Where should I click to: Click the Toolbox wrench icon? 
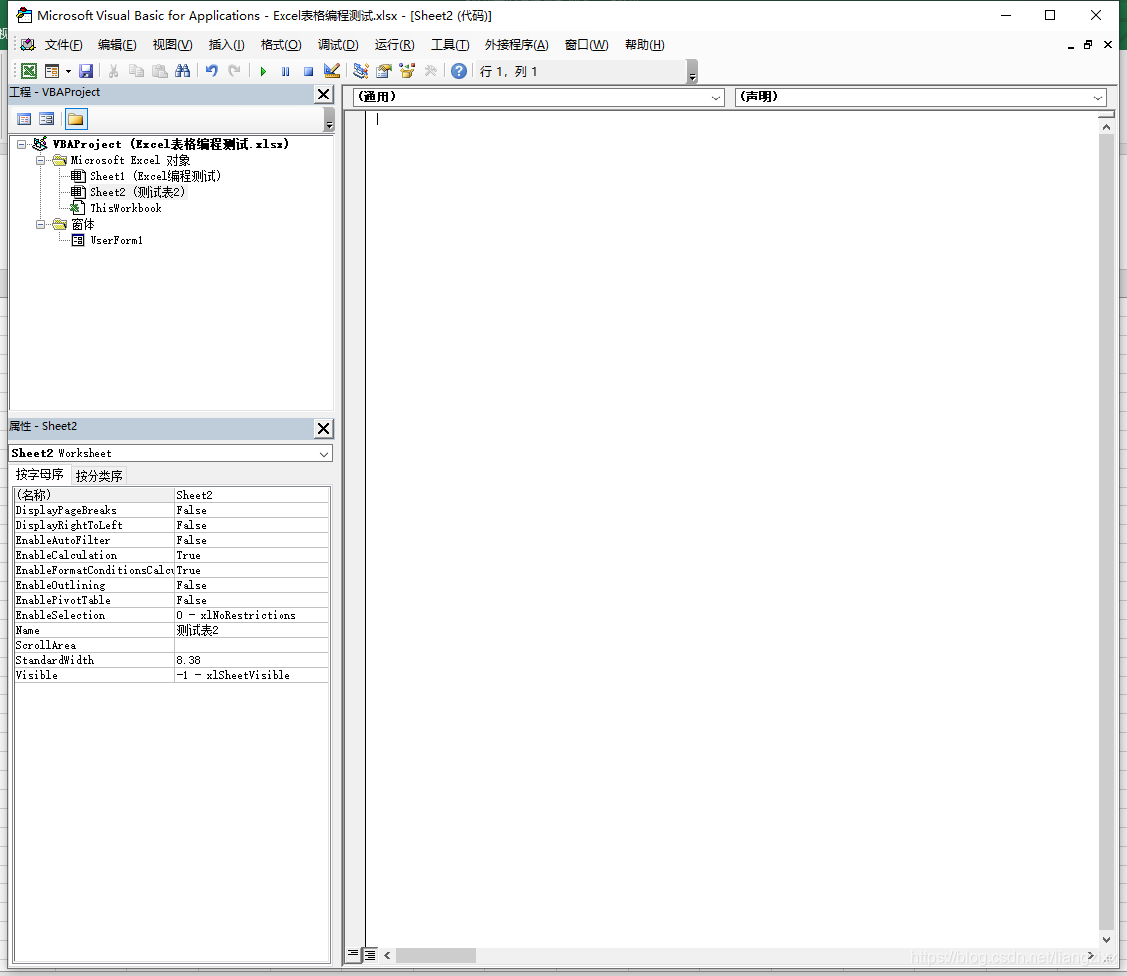pyautogui.click(x=431, y=71)
